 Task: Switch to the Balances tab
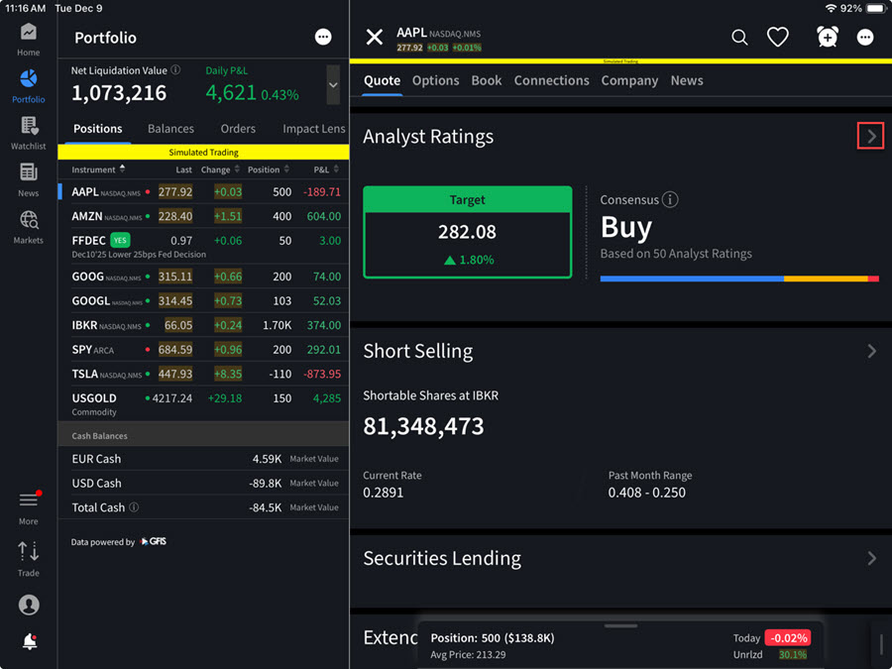coord(170,129)
